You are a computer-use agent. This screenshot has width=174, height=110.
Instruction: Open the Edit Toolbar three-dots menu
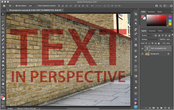[3, 91]
